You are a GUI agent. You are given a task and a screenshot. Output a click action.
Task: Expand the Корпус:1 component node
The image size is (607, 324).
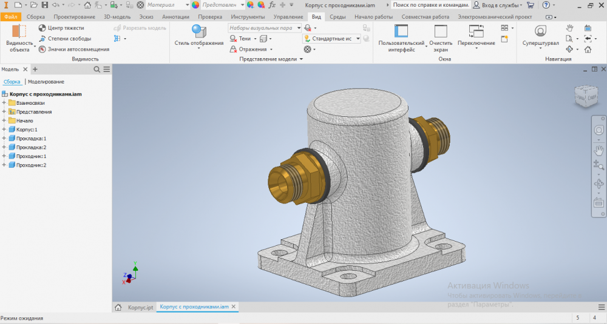pos(4,130)
